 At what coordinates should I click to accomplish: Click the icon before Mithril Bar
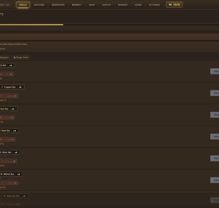[x=2, y=174]
